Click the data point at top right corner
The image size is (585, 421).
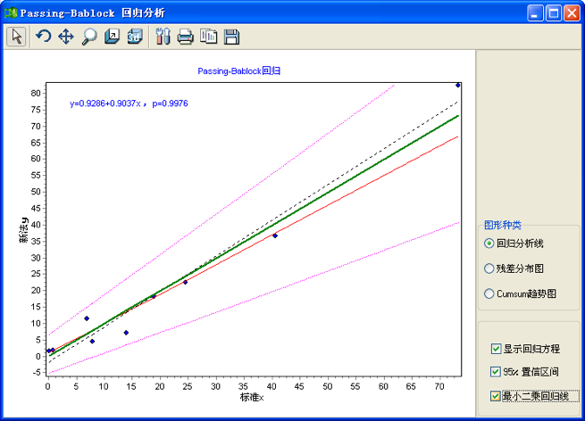[x=458, y=86]
